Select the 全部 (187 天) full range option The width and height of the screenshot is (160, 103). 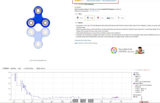point(144,102)
